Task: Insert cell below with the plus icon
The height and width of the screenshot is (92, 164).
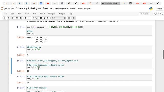Action: pos(9,18)
